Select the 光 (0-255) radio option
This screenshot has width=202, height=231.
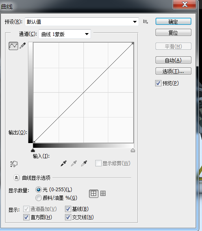[39, 190]
